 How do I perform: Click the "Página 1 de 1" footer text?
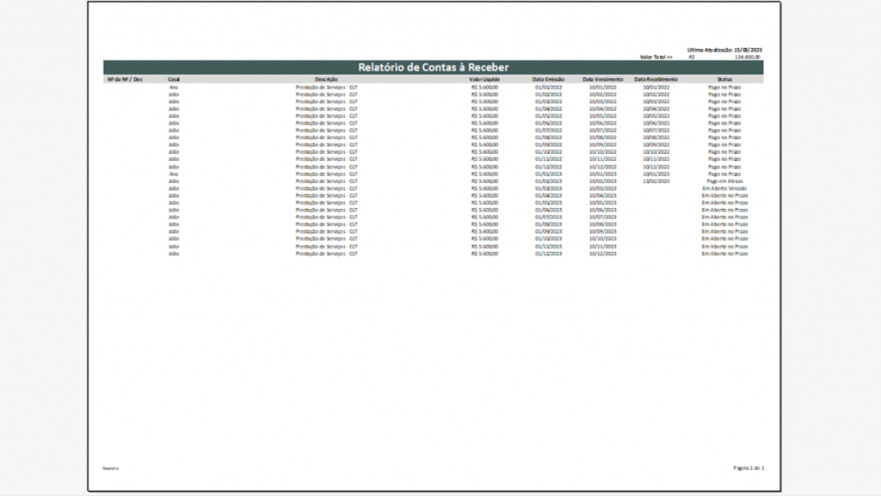[x=749, y=468]
